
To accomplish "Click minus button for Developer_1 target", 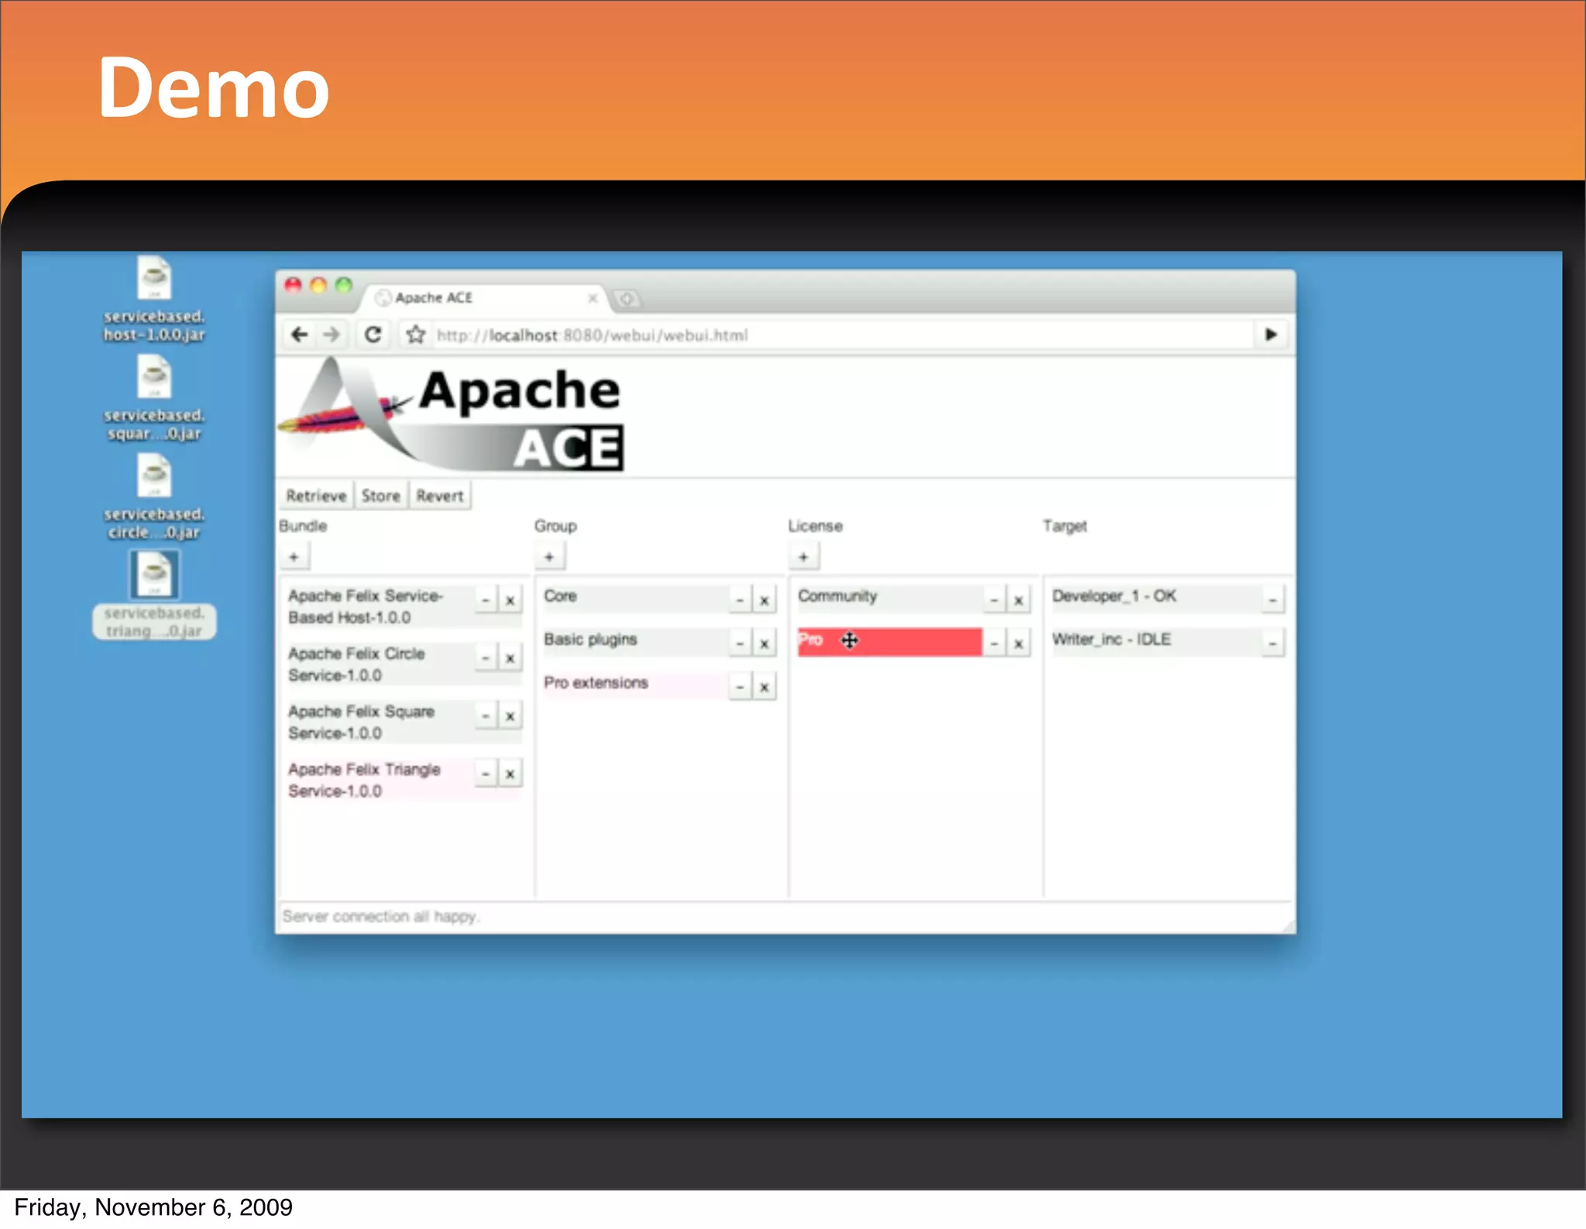I will pos(1272,600).
